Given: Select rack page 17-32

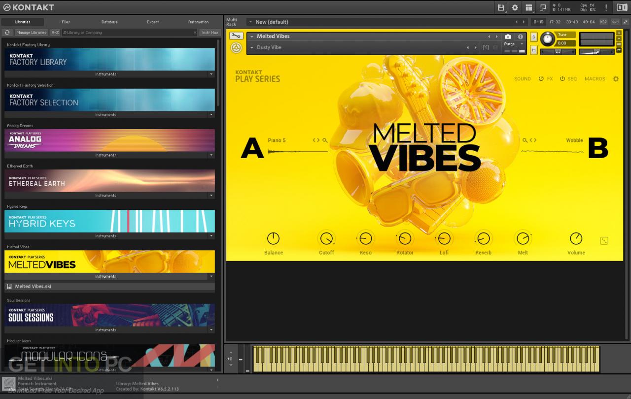Looking at the screenshot, I should tap(555, 22).
